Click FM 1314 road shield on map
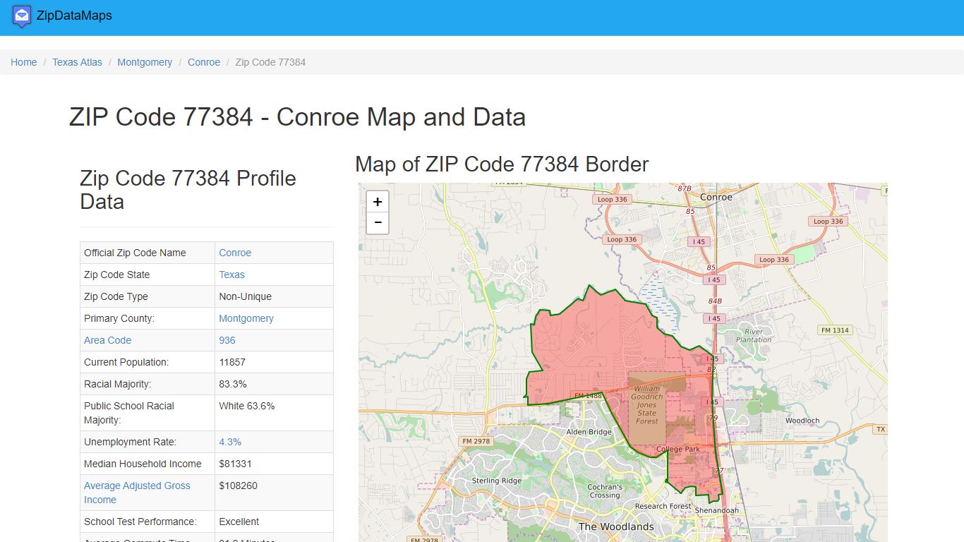964x542 pixels. point(835,330)
